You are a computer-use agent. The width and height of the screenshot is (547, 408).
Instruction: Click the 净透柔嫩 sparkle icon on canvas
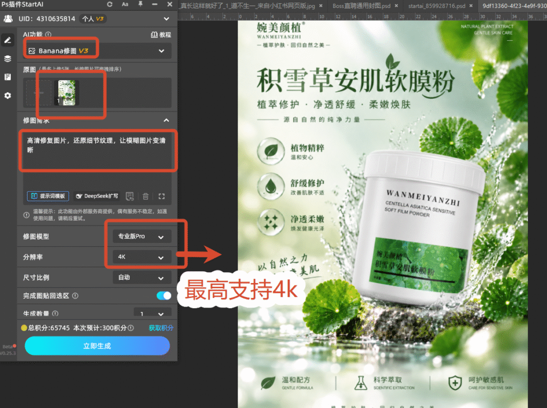[x=271, y=222]
